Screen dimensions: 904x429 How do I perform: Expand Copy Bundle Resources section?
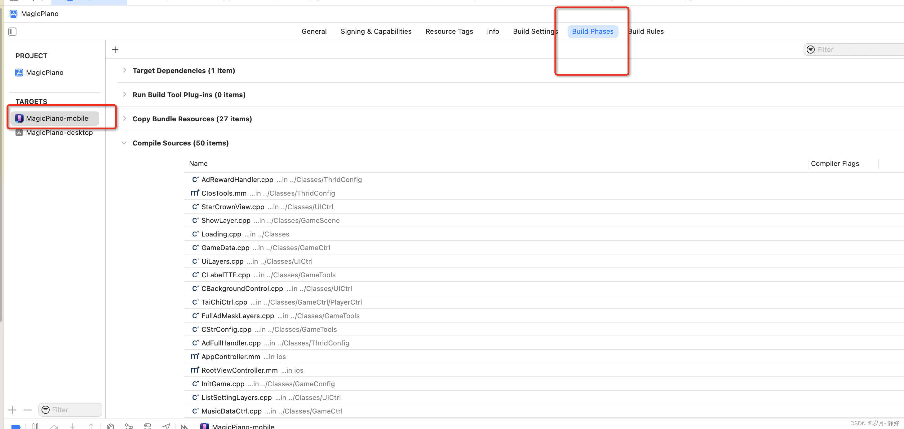coord(124,119)
